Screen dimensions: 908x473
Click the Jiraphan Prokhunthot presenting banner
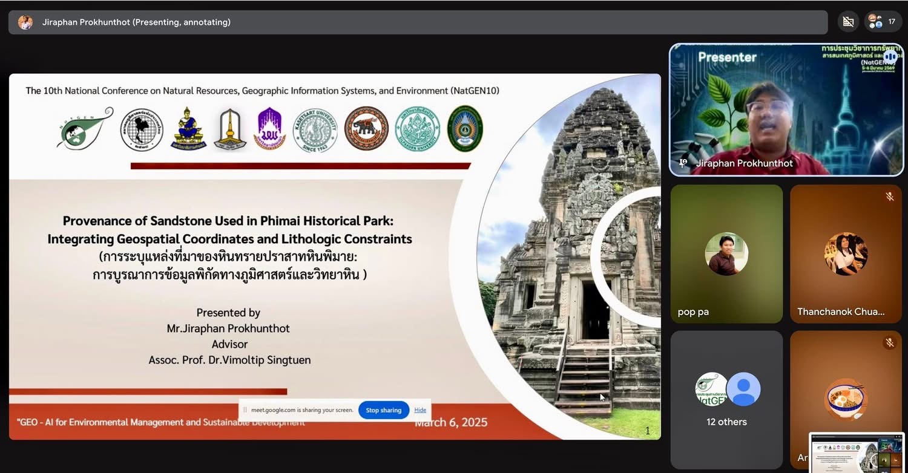click(x=418, y=22)
